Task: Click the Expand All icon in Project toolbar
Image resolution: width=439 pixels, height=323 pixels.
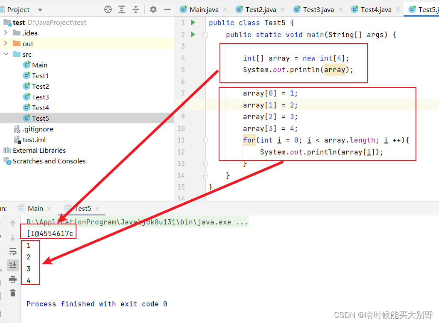Action: coord(122,9)
